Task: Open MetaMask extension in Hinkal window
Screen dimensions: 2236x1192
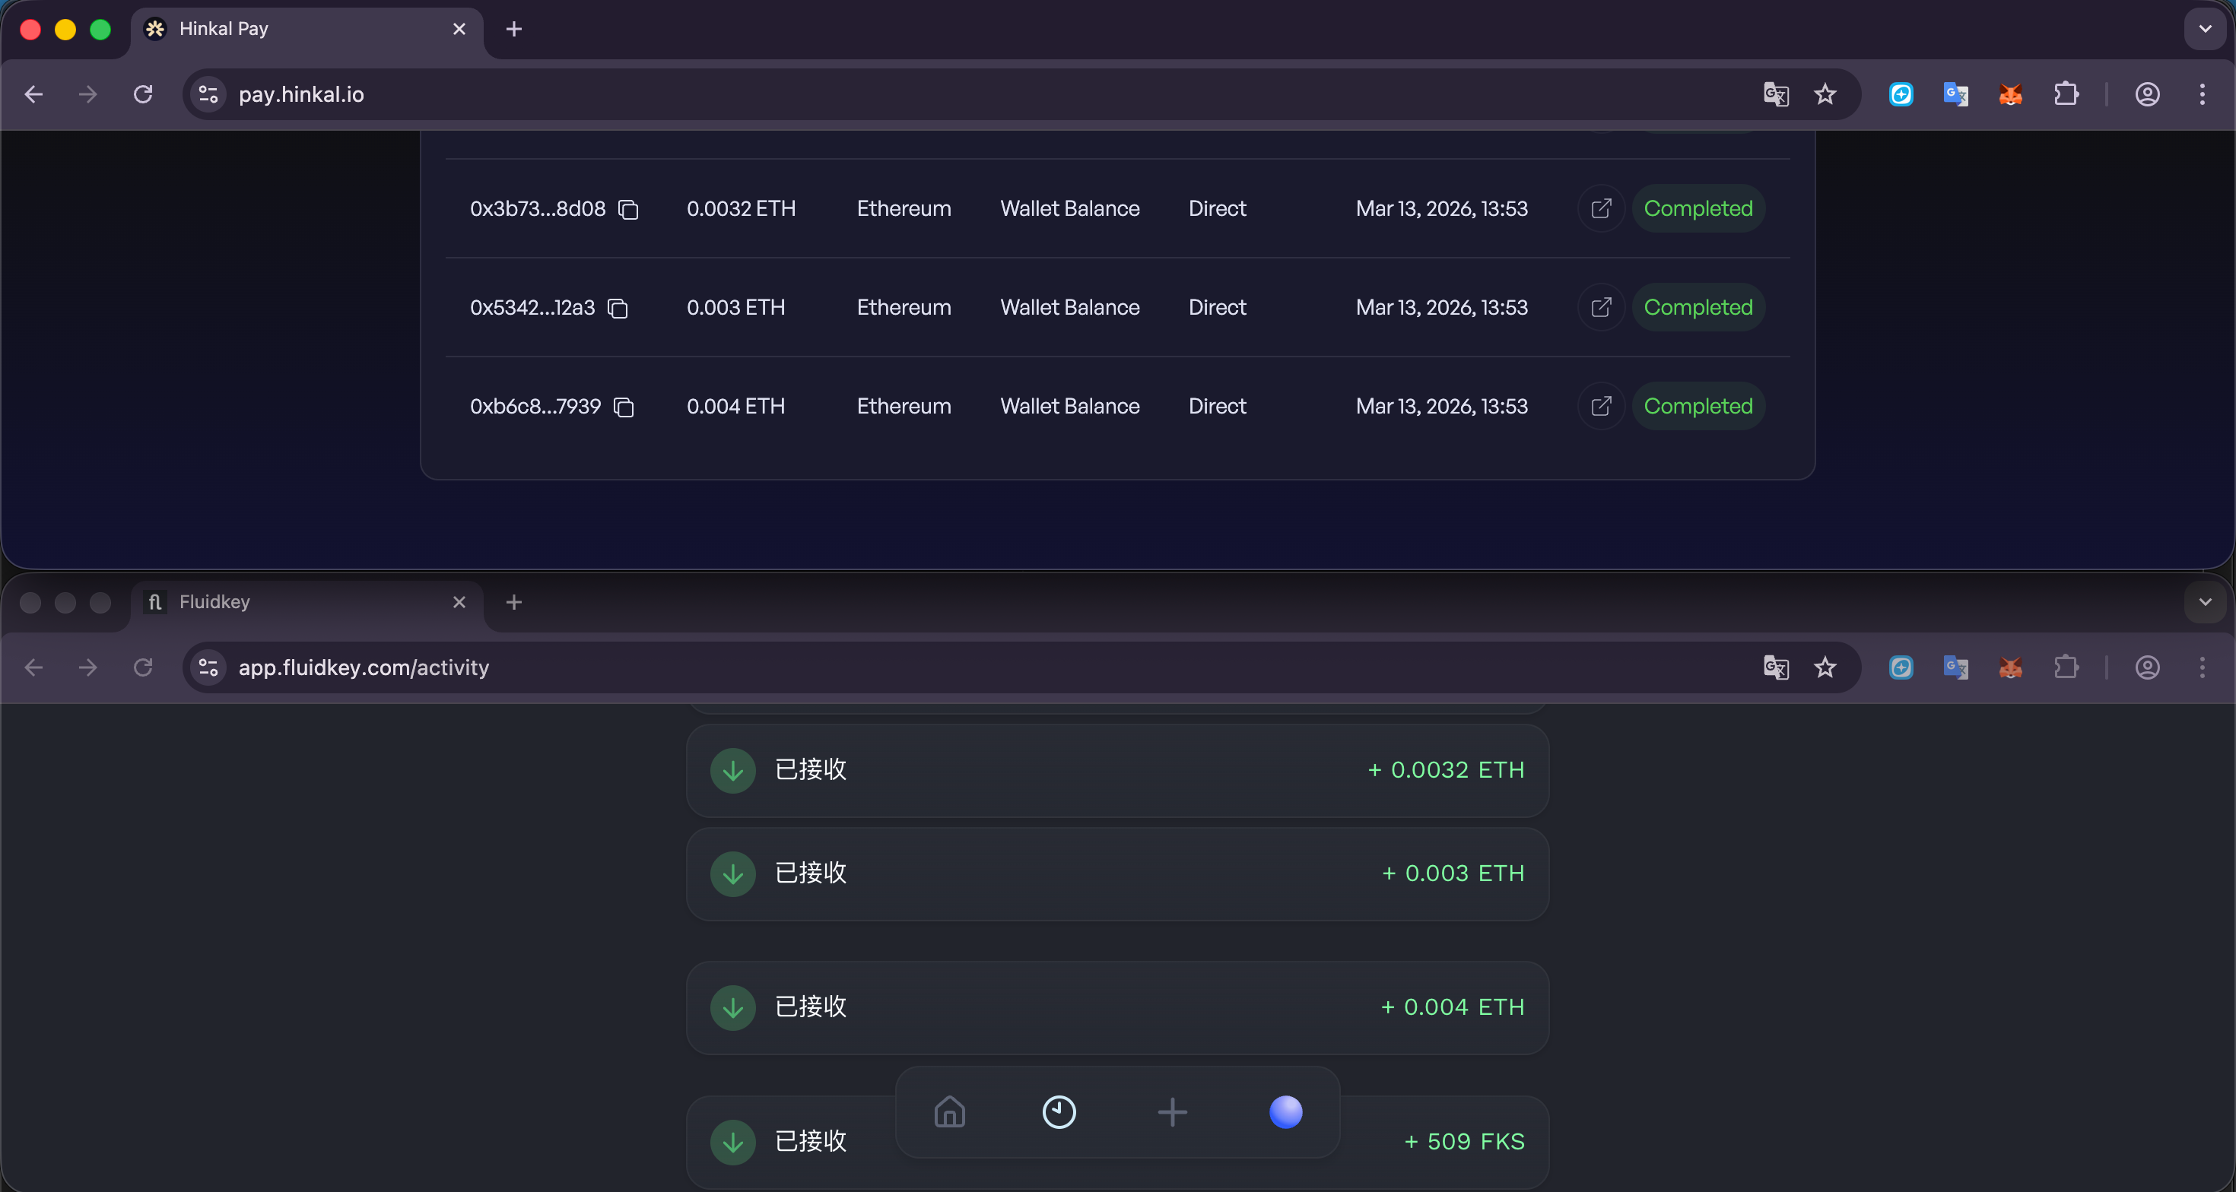Action: pos(2010,94)
